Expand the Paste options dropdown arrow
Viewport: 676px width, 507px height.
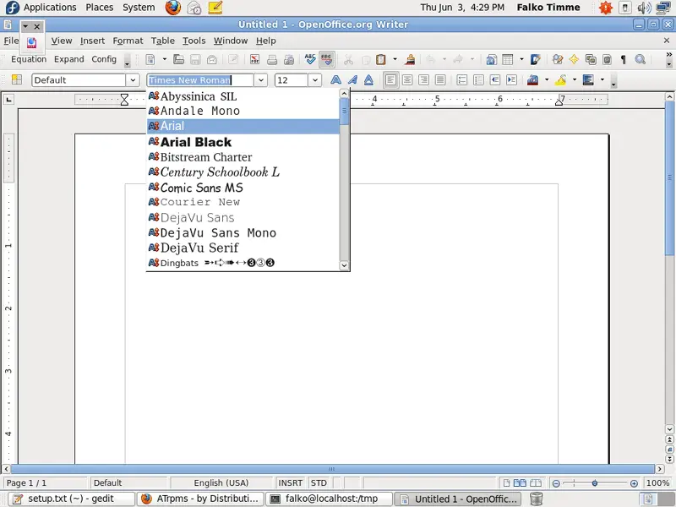tap(395, 59)
